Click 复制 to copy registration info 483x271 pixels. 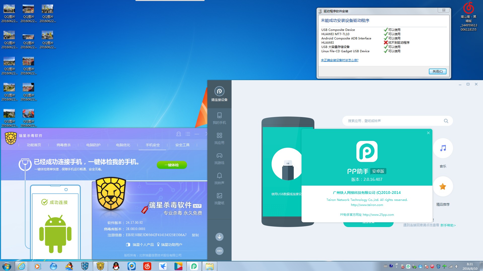pos(195,235)
